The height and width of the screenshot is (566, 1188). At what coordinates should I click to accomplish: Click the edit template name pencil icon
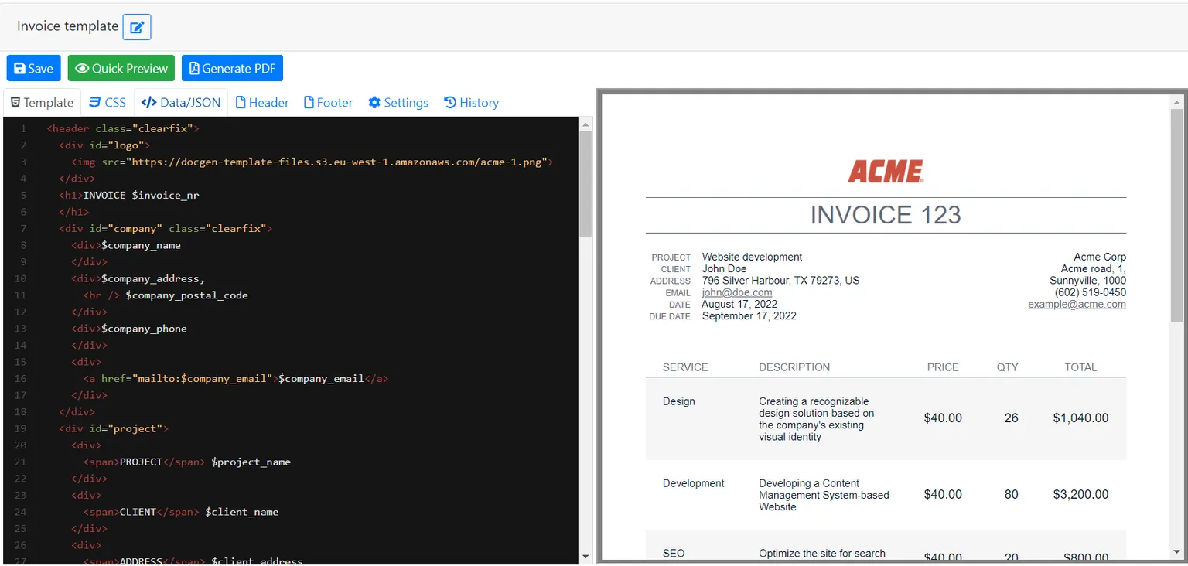[x=137, y=27]
